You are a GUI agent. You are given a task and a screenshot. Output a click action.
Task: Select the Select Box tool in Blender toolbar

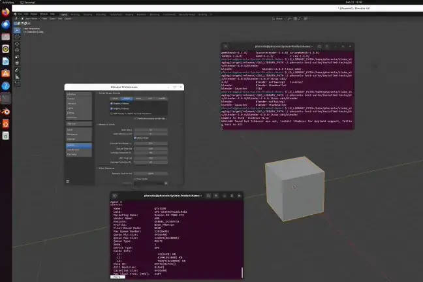point(17,30)
